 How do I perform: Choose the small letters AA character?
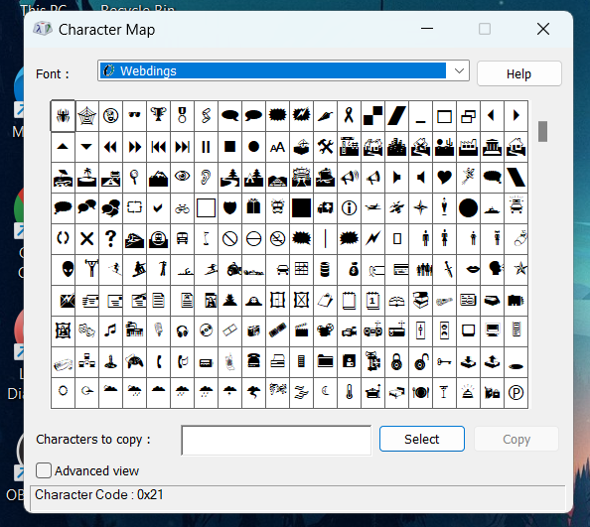pyautogui.click(x=277, y=147)
